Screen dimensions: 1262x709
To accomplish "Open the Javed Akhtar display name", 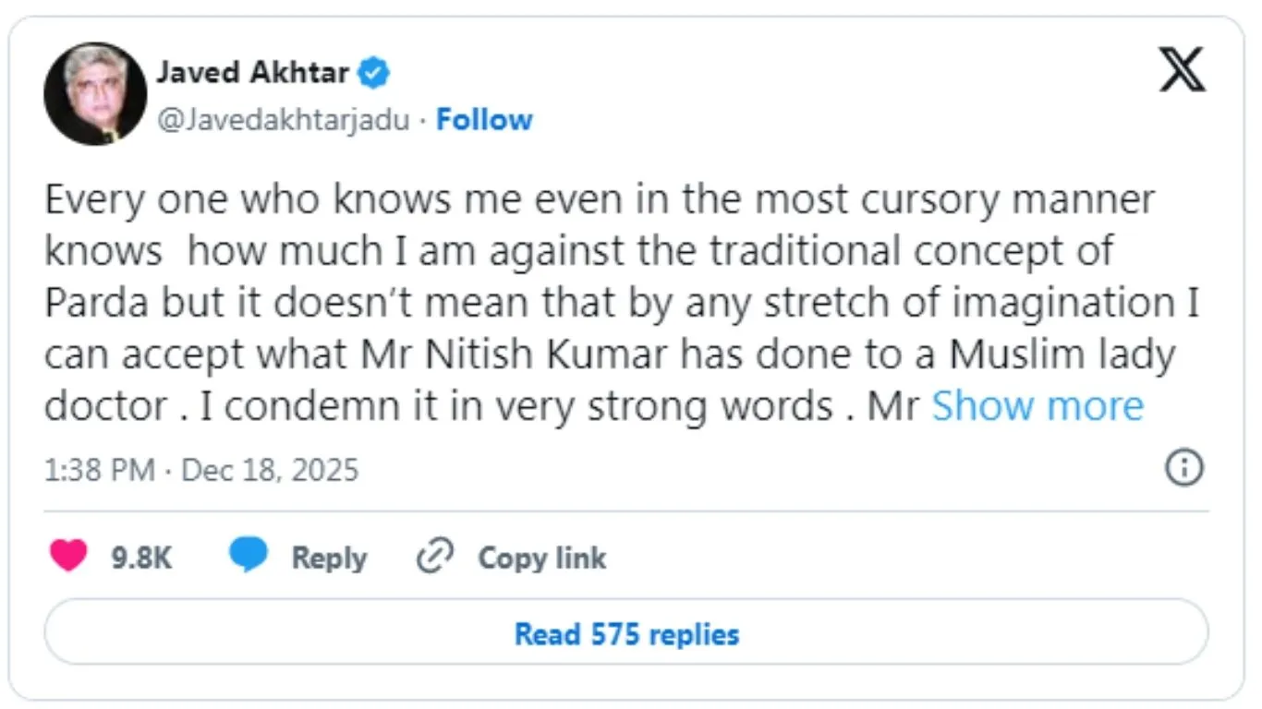I will [x=252, y=73].
